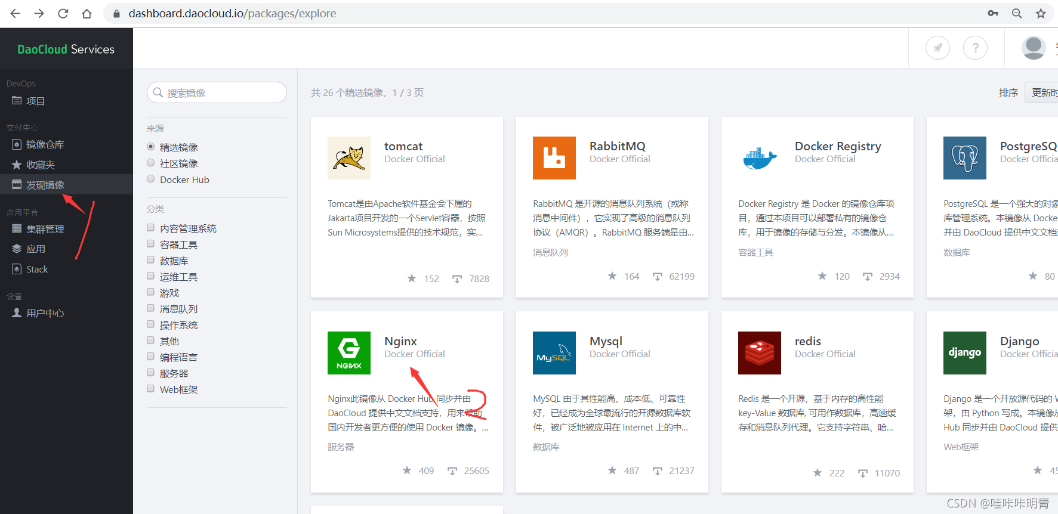This screenshot has width=1058, height=514.
Task: Reload the page with the refresh icon
Action: (x=63, y=13)
